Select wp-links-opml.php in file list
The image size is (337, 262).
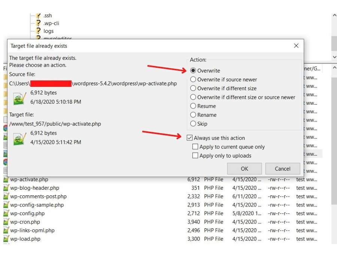[x=32, y=231]
